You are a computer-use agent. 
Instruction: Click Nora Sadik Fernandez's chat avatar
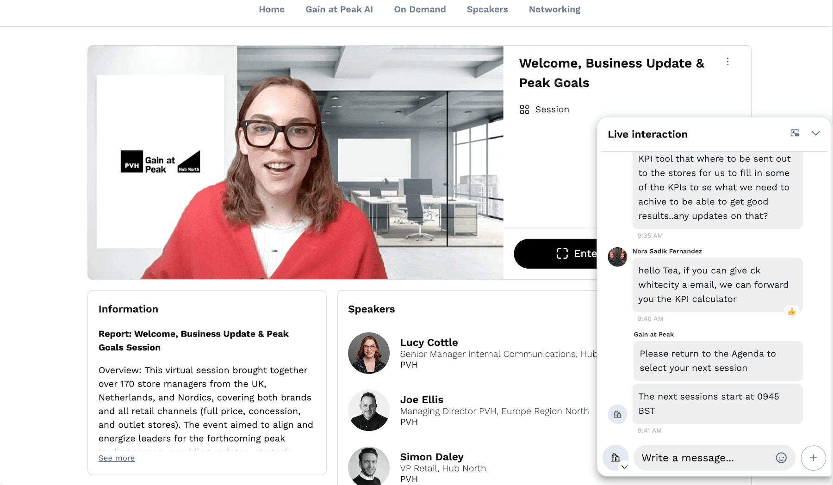click(x=617, y=257)
